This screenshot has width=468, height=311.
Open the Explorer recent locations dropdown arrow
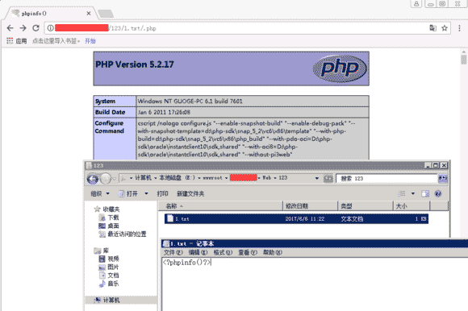(114, 179)
